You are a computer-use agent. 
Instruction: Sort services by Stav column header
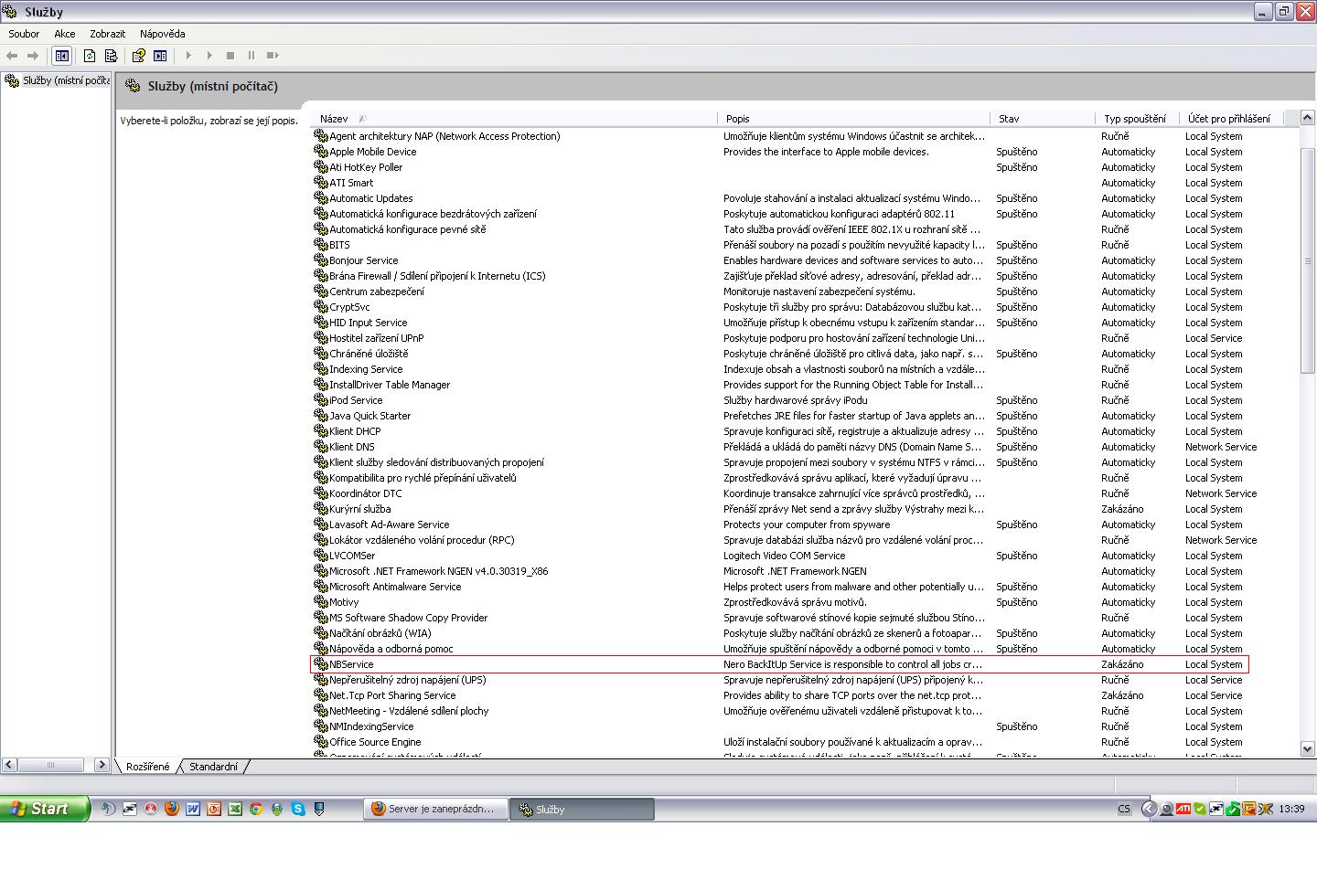click(x=1009, y=119)
